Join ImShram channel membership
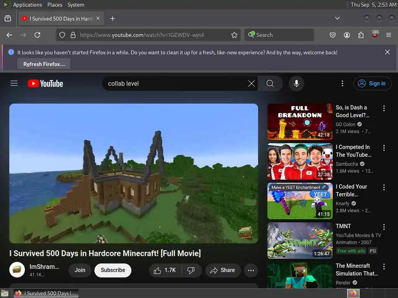 click(x=80, y=270)
